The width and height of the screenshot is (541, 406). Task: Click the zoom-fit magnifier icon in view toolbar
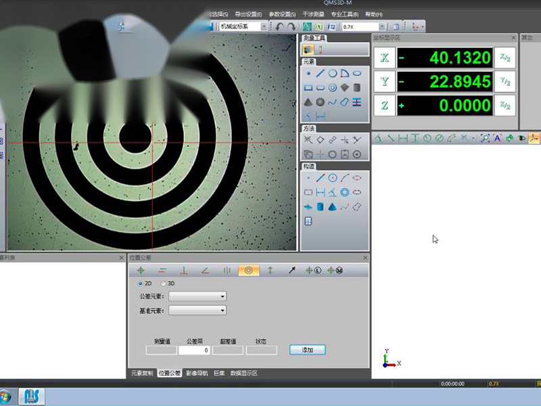tap(485, 139)
